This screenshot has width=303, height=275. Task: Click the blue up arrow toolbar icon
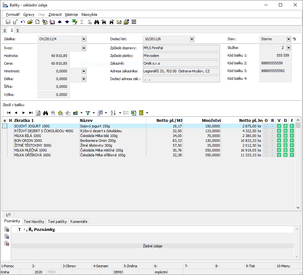pos(60,22)
